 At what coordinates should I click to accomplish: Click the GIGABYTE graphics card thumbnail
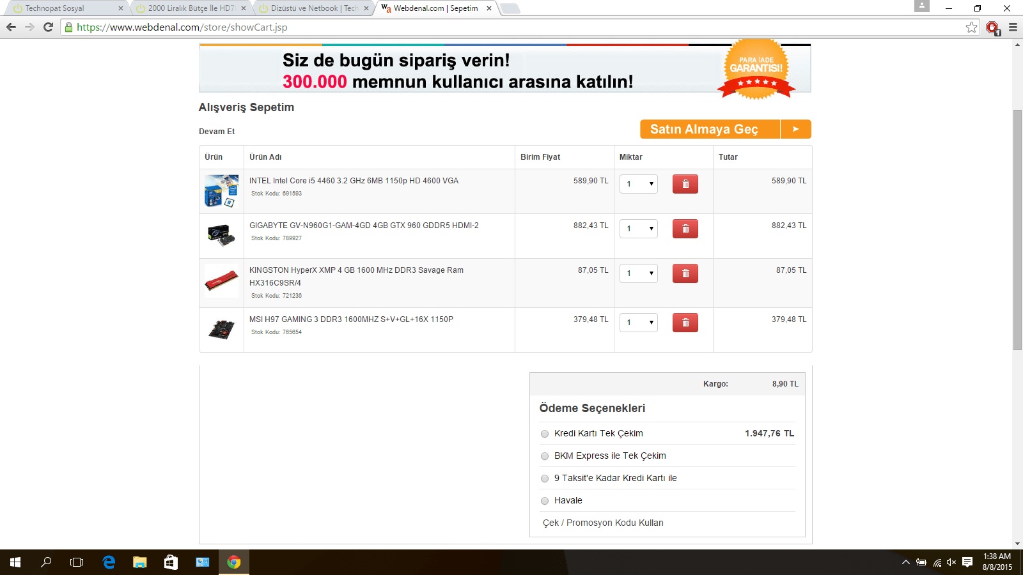point(221,235)
